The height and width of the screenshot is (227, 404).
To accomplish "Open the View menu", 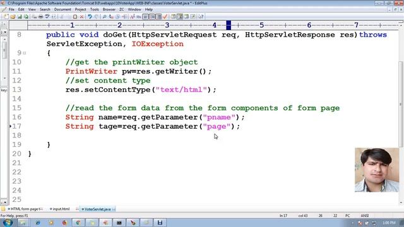I will pyautogui.click(x=32, y=9).
